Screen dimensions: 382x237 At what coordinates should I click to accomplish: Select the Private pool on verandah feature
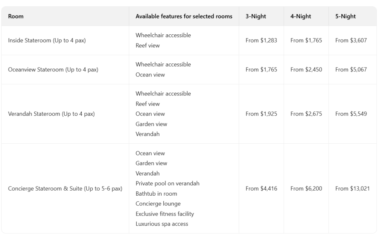click(x=168, y=184)
